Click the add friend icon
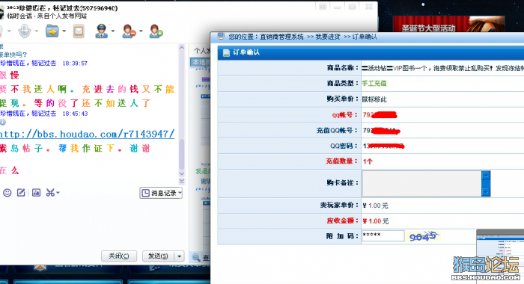The height and width of the screenshot is (284, 524). pos(156,31)
